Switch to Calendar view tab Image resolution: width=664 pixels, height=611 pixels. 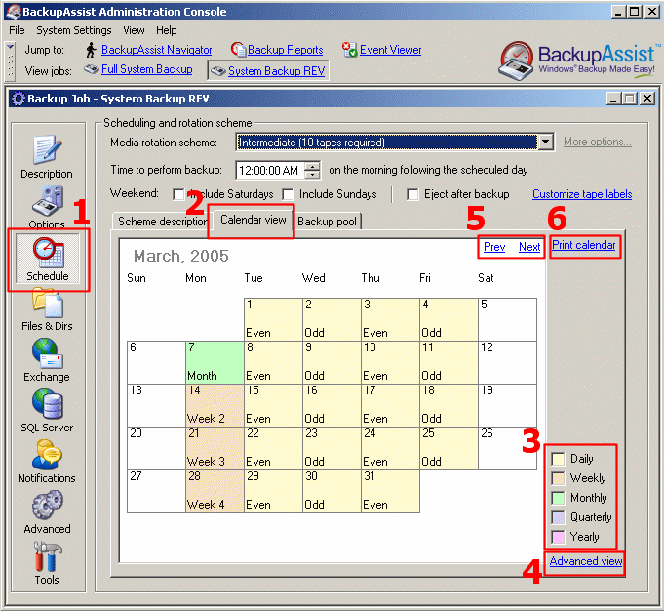pyautogui.click(x=253, y=220)
